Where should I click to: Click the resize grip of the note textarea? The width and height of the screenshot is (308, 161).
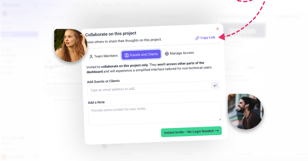220,119
